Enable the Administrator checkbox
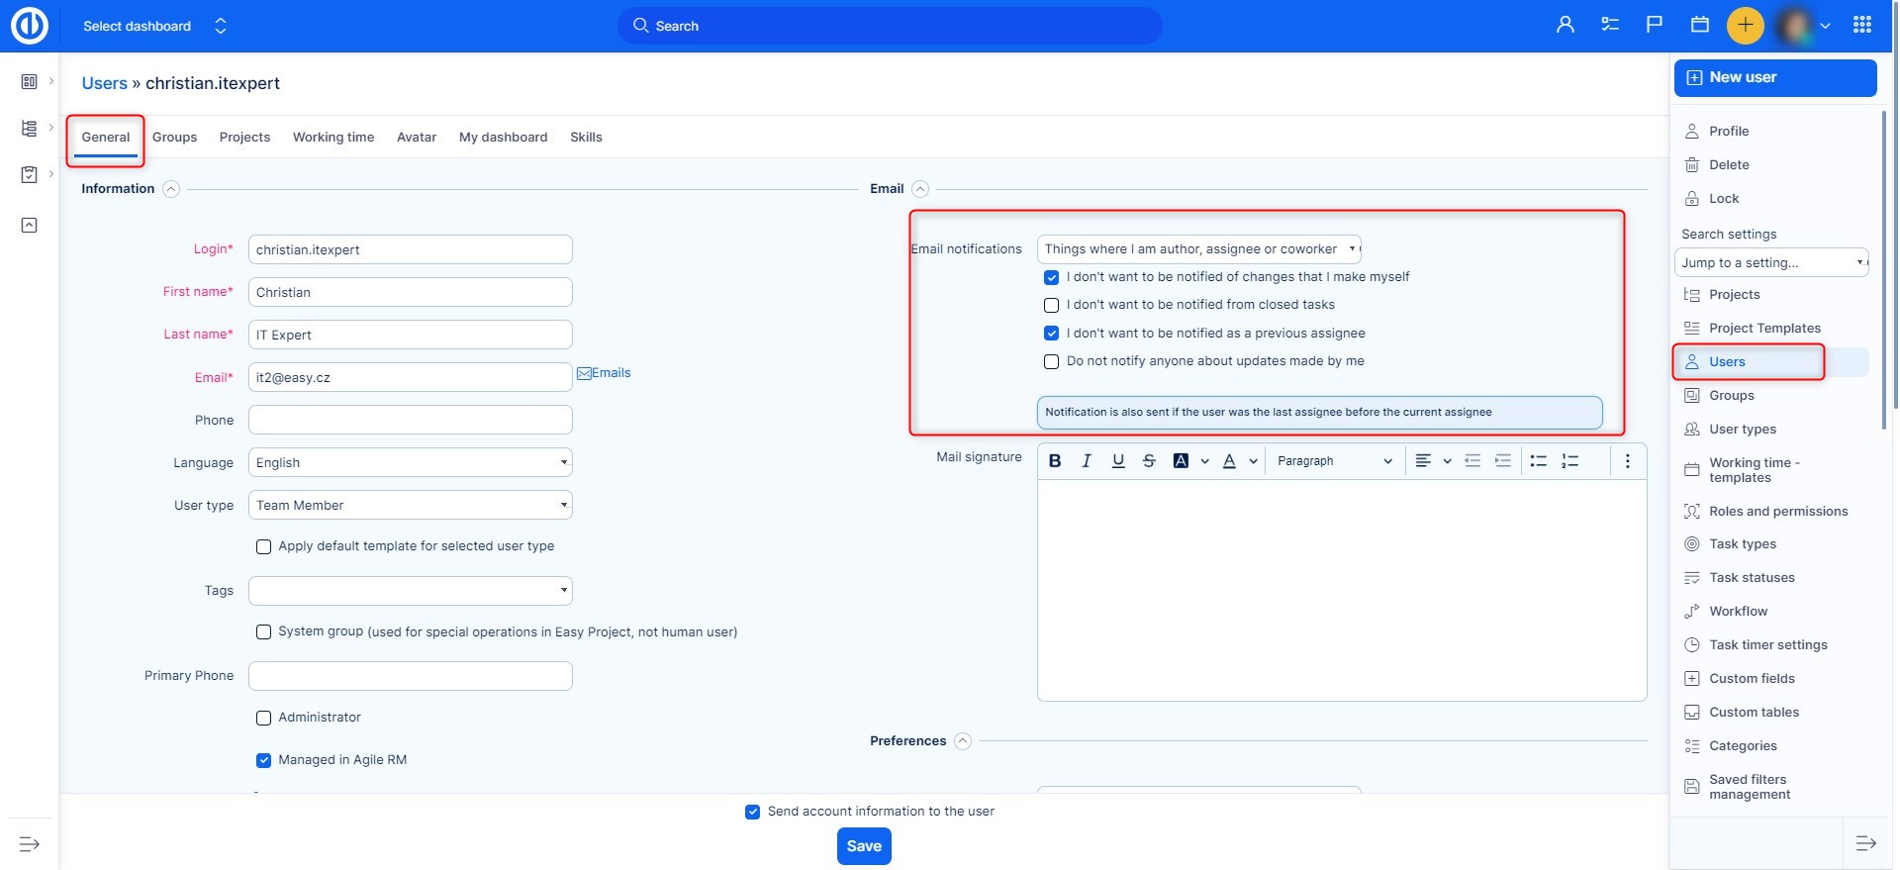The width and height of the screenshot is (1900, 870). click(x=263, y=718)
